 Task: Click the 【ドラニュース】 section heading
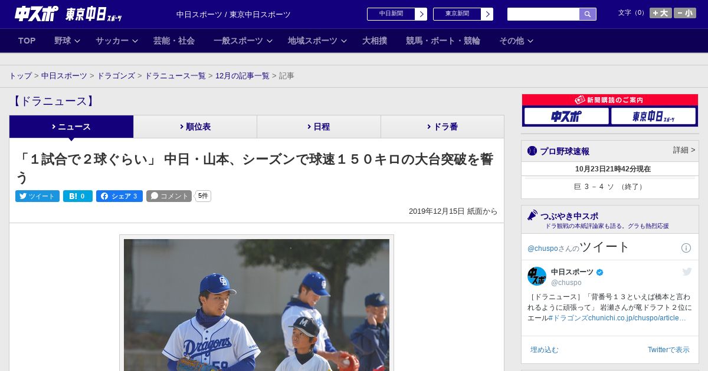click(x=53, y=101)
